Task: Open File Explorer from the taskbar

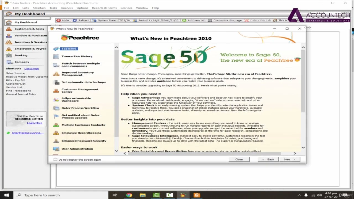Action: 142,195
